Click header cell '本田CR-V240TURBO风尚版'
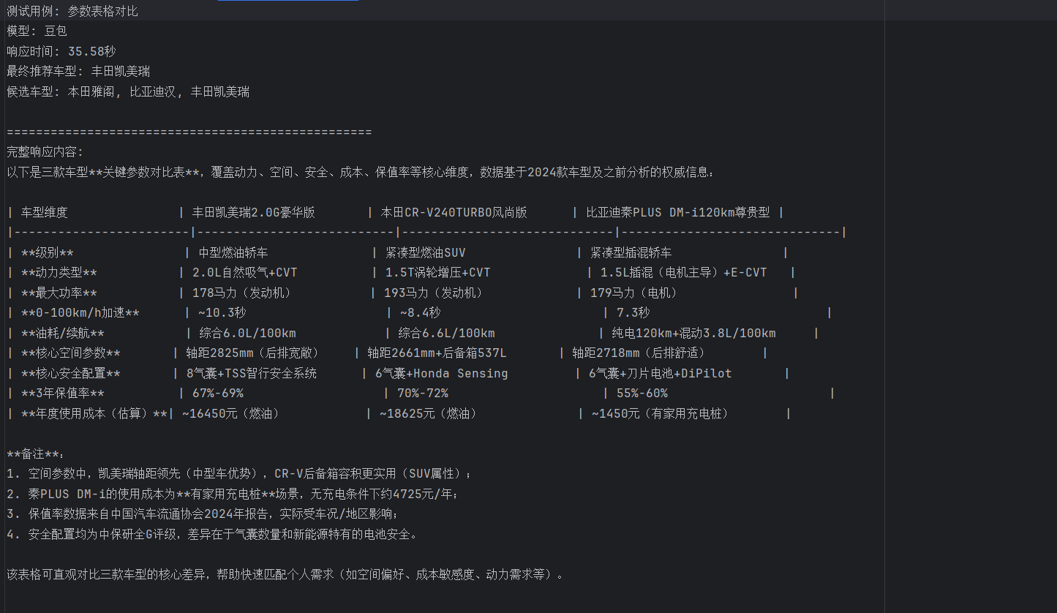The image size is (1057, 613). 454,212
